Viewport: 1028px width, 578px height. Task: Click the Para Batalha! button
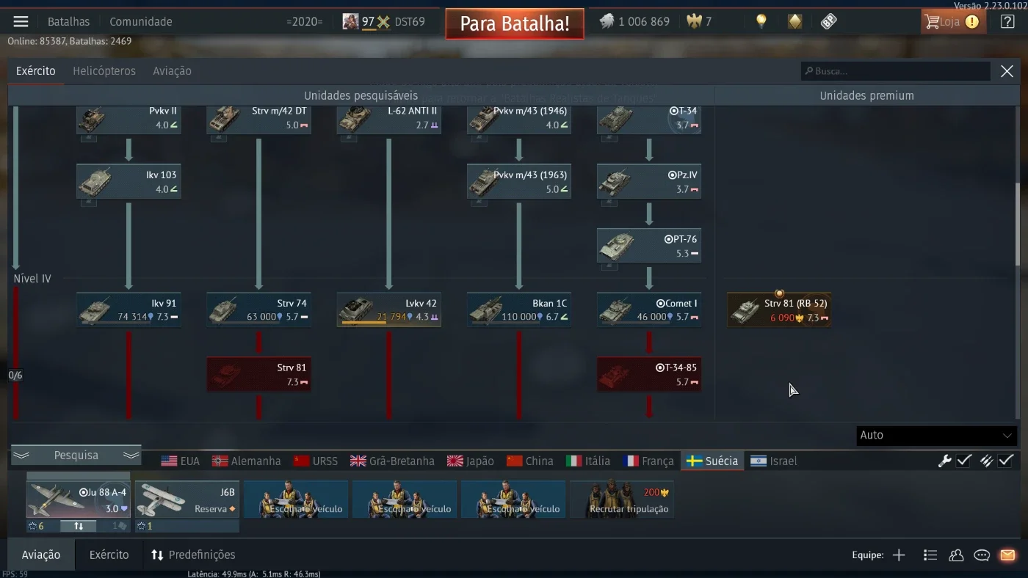515,23
